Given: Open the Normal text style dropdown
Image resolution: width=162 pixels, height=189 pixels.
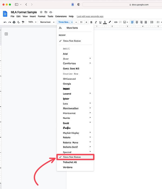Looking at the screenshot, I should click(x=47, y=22).
